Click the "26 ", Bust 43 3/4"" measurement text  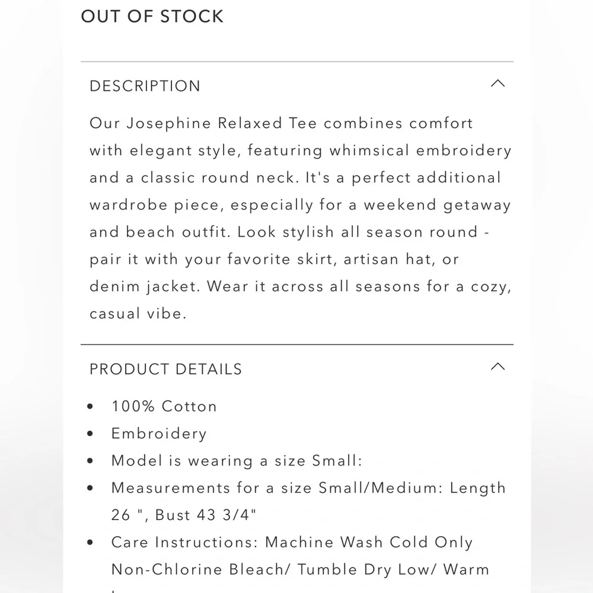click(184, 515)
